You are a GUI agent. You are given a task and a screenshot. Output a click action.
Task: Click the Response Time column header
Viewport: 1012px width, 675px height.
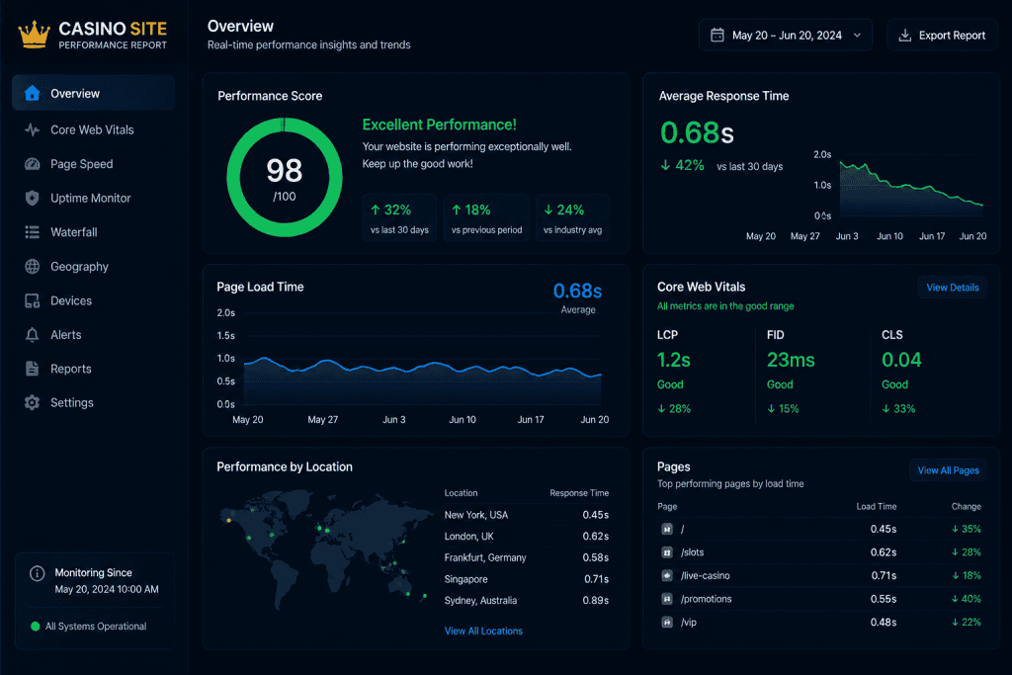click(579, 493)
